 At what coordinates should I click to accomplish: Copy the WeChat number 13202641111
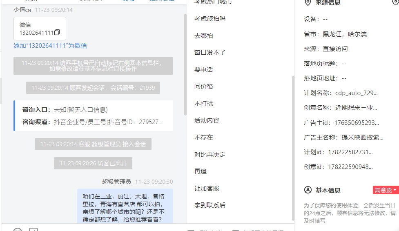pyautogui.click(x=57, y=32)
